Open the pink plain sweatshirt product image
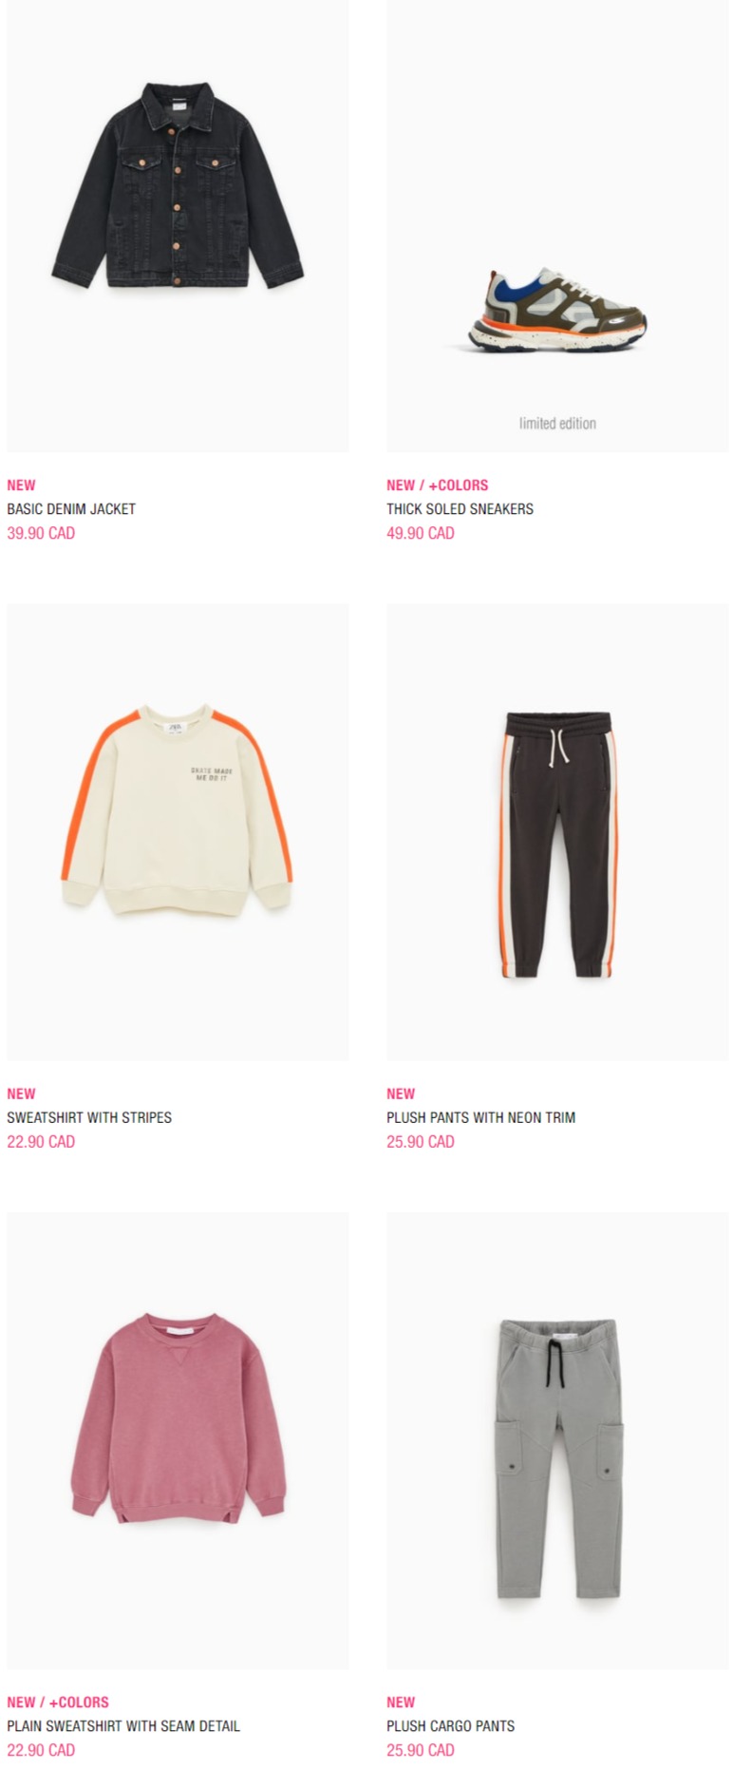This screenshot has width=733, height=1769. point(178,1440)
